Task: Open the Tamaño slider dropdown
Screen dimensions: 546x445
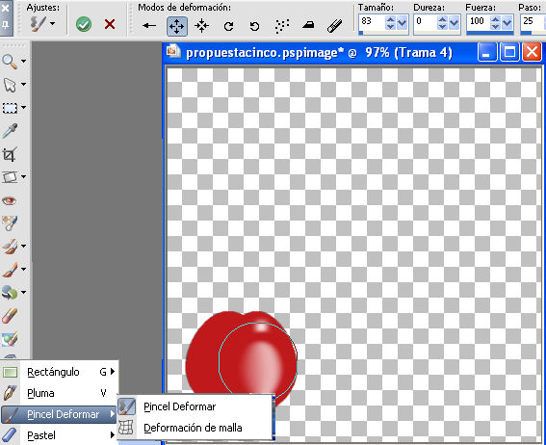Action: coord(402,23)
